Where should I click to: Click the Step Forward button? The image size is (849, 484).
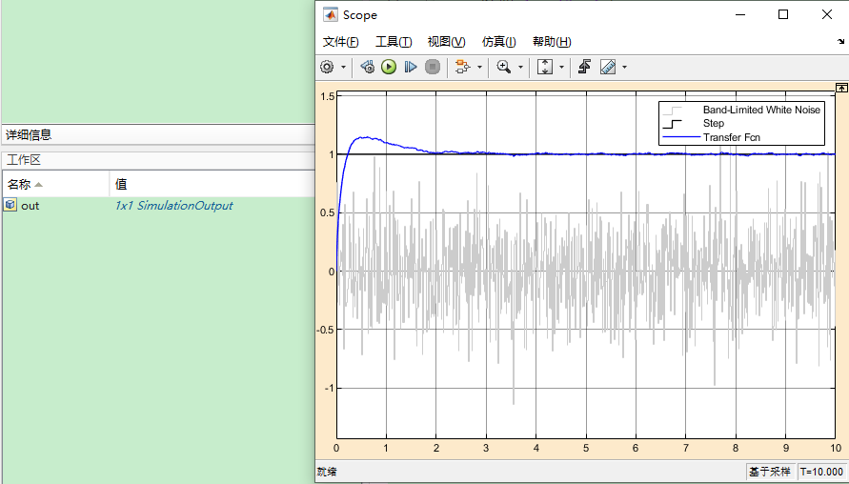tap(411, 67)
